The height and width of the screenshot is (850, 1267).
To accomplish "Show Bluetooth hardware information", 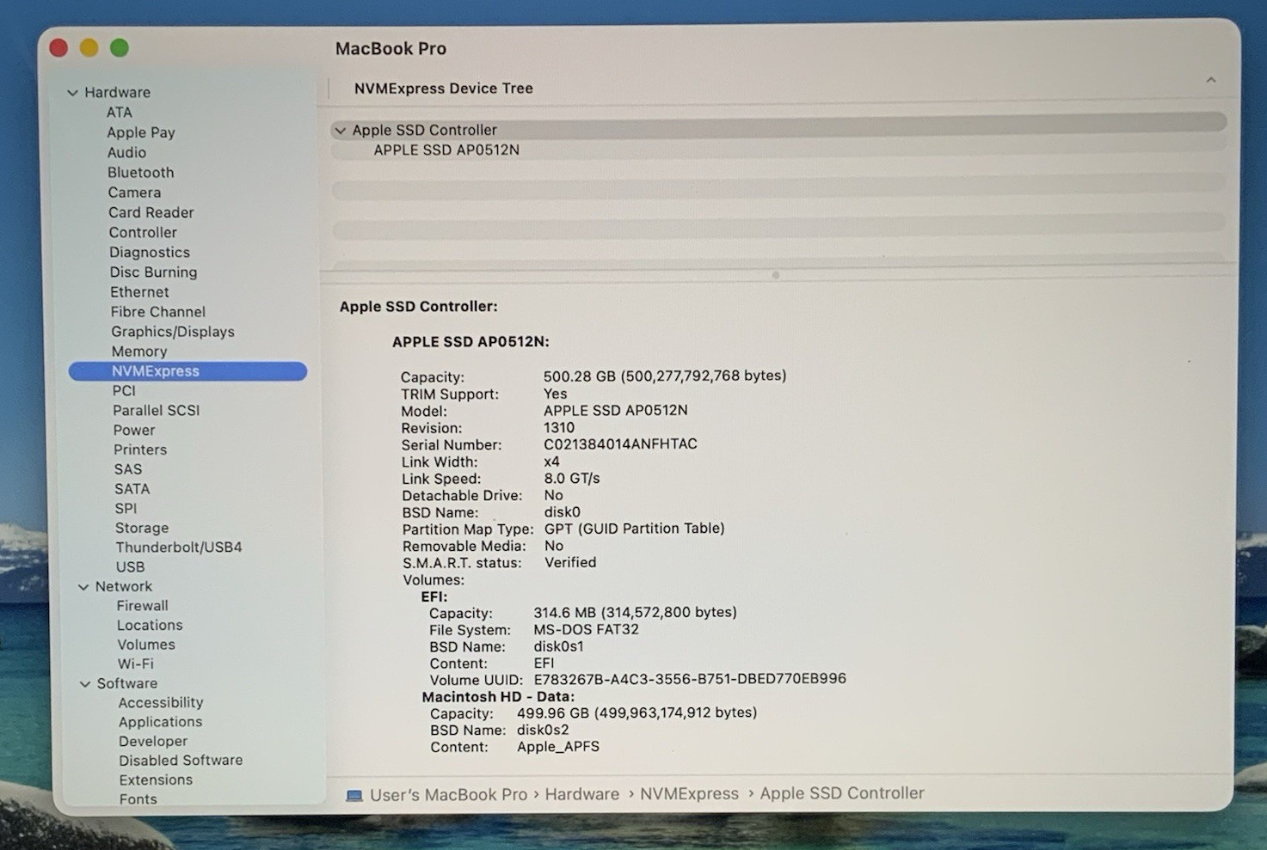I will 141,172.
